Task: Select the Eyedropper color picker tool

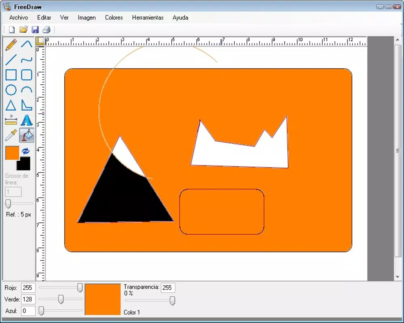Action: (11, 135)
